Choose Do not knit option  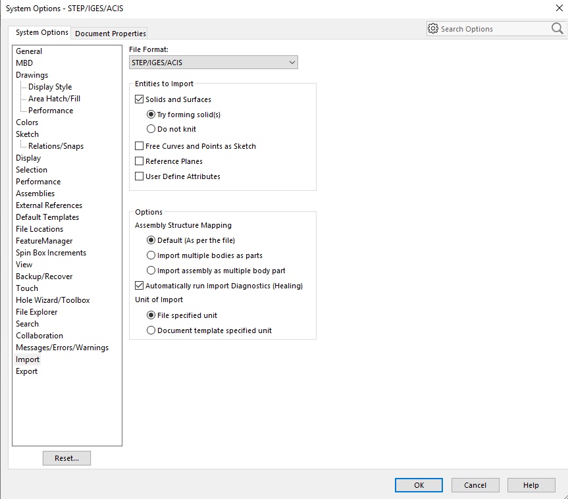[x=151, y=129]
